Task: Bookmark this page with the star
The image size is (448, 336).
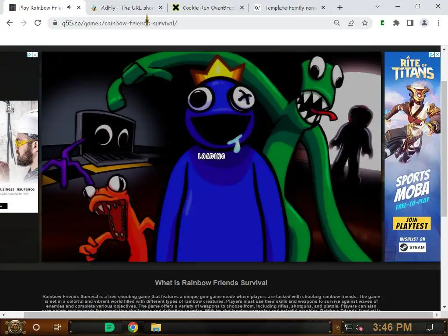Action: coord(365,23)
